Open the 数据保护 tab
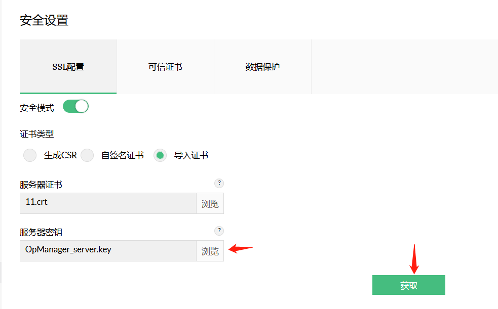The image size is (498, 309). (262, 67)
